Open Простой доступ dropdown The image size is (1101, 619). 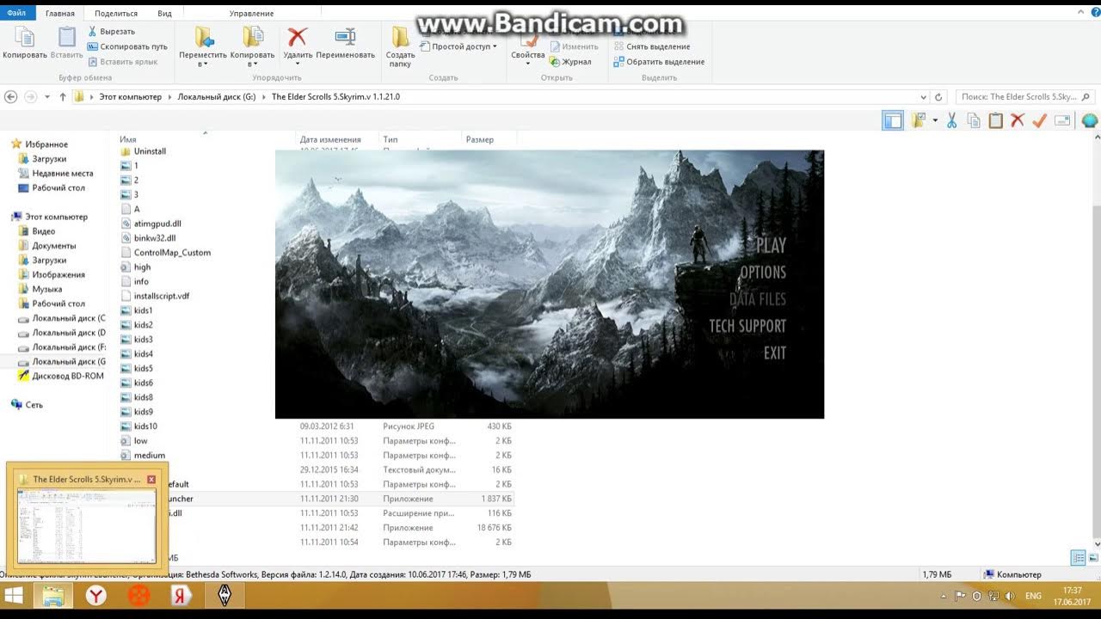click(x=459, y=46)
